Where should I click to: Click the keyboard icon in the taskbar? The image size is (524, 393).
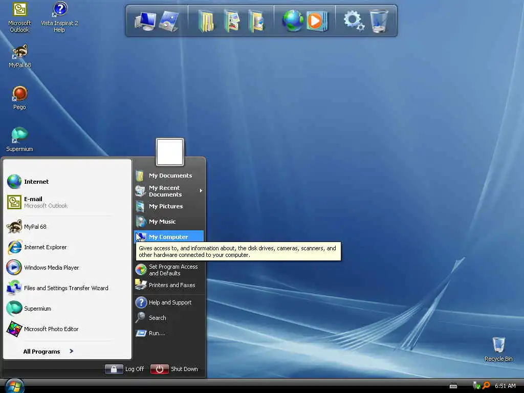coord(453,386)
